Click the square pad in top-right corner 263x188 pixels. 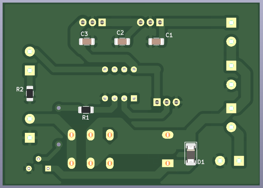pyautogui.click(x=231, y=22)
